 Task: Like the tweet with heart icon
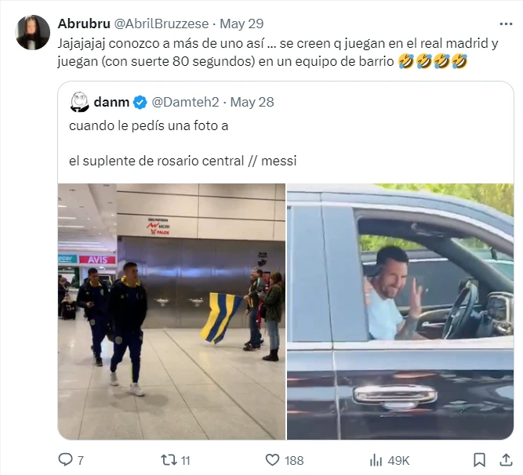click(x=272, y=460)
